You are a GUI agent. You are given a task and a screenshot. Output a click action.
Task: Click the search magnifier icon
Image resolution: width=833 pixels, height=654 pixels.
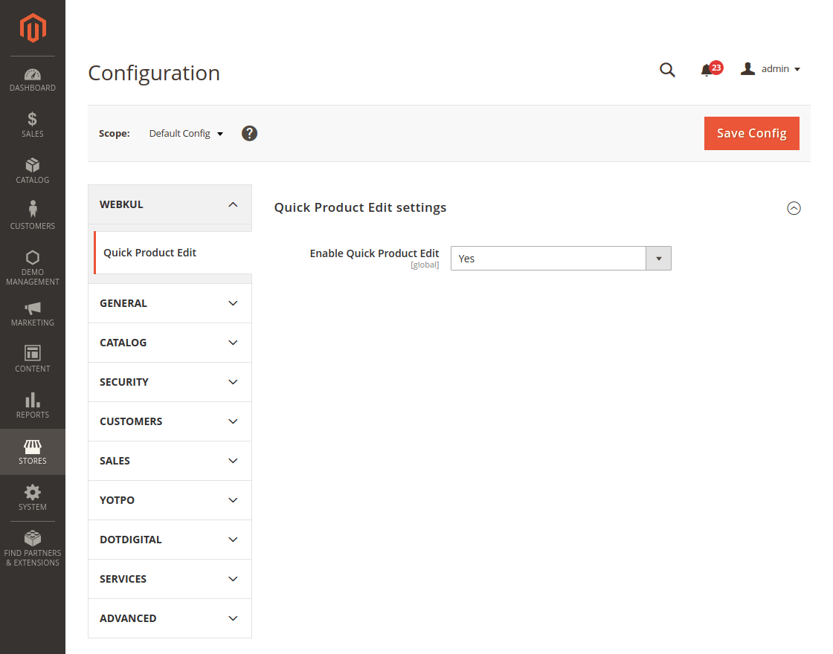tap(667, 70)
